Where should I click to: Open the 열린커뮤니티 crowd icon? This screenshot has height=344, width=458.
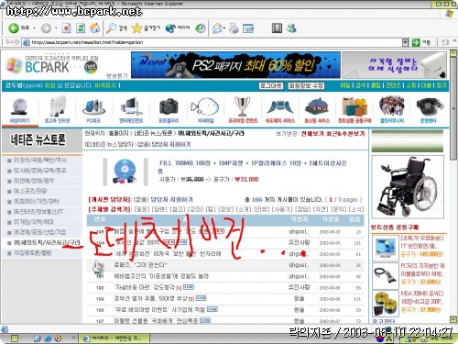pyautogui.click(x=392, y=110)
